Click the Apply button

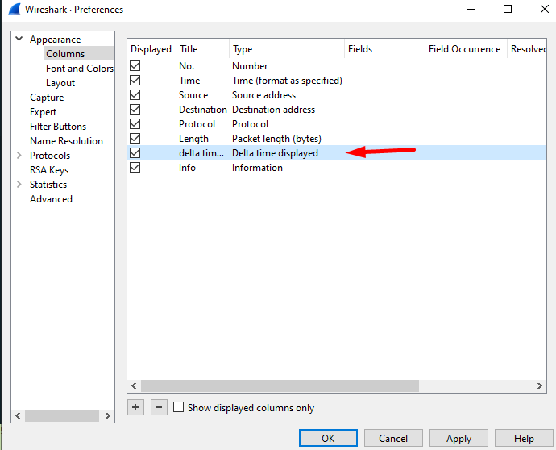tap(458, 439)
